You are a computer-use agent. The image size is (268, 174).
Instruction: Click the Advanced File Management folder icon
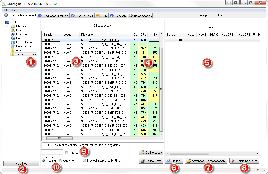click(189, 161)
